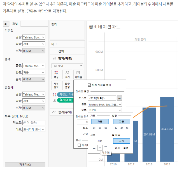Open label 글꼴 Tableau Book 9pt dropdown
The image size is (179, 172).
pos(105,105)
